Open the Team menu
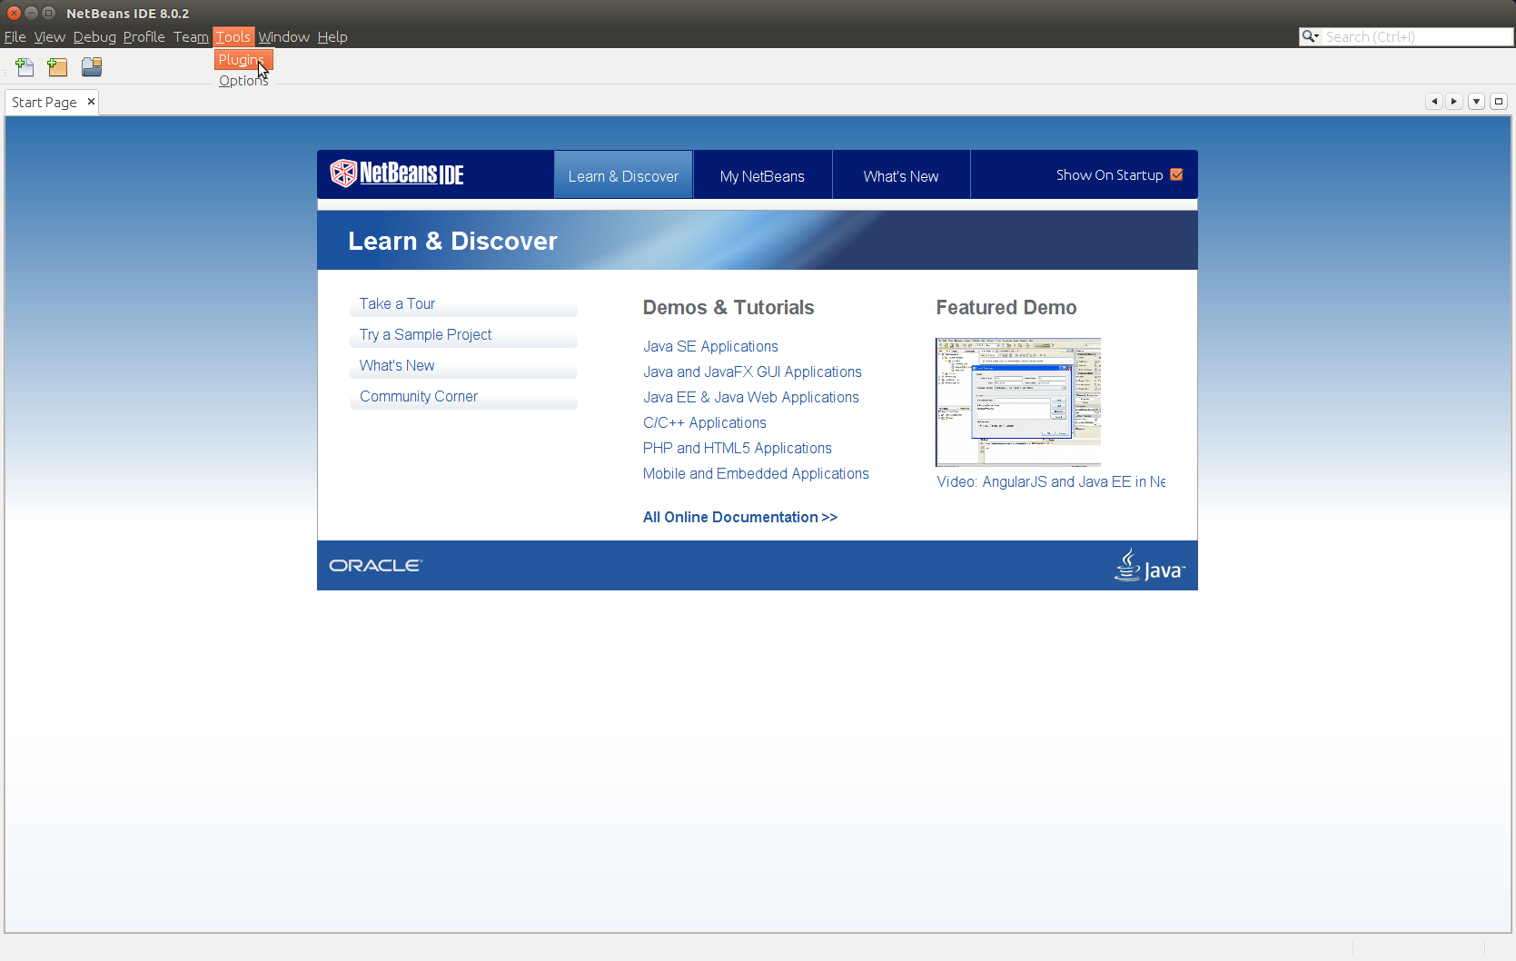Screen dimensions: 1516x961 [191, 37]
